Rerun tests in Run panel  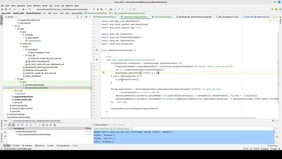(5, 125)
